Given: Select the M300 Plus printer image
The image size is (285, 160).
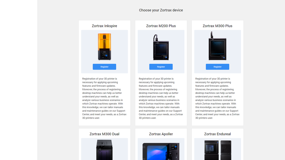Looking at the screenshot, I should point(217,46).
